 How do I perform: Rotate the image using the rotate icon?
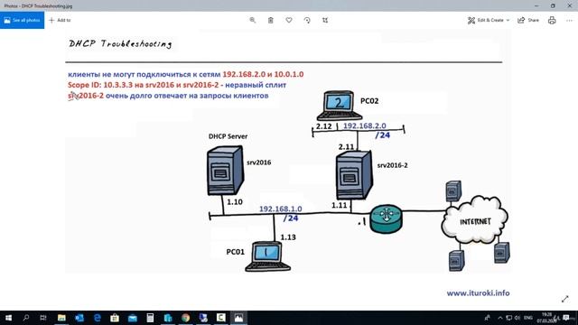coord(307,20)
